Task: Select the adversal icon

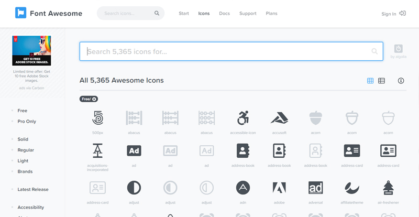Action: pos(315,188)
